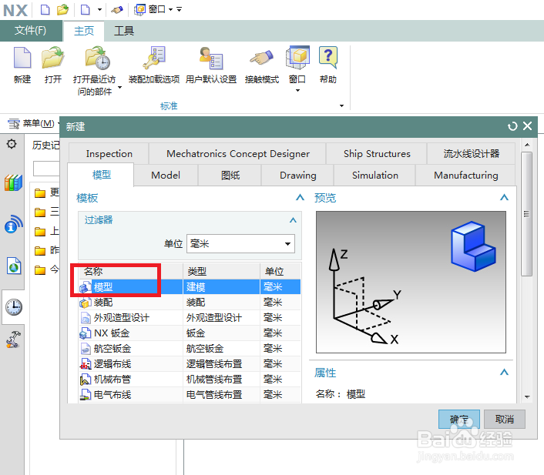Select the 航空钣金 template row

(x=190, y=349)
